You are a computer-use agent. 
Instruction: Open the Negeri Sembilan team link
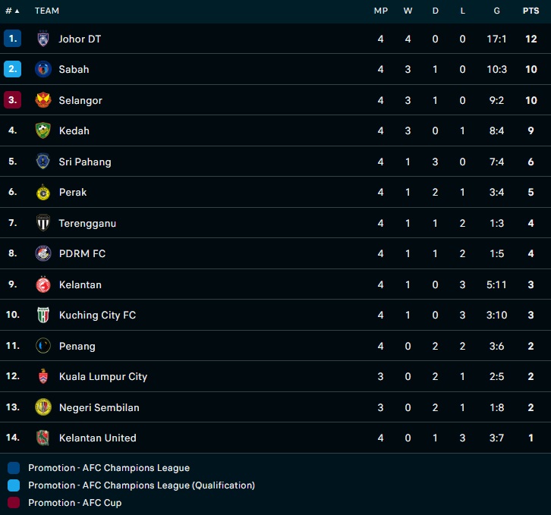pos(99,407)
